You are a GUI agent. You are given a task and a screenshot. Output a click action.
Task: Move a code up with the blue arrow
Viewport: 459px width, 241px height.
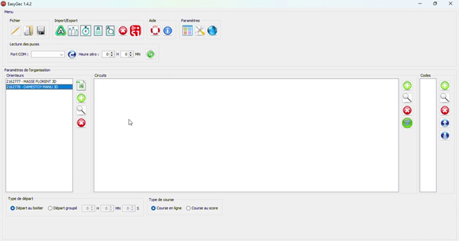[x=445, y=123]
